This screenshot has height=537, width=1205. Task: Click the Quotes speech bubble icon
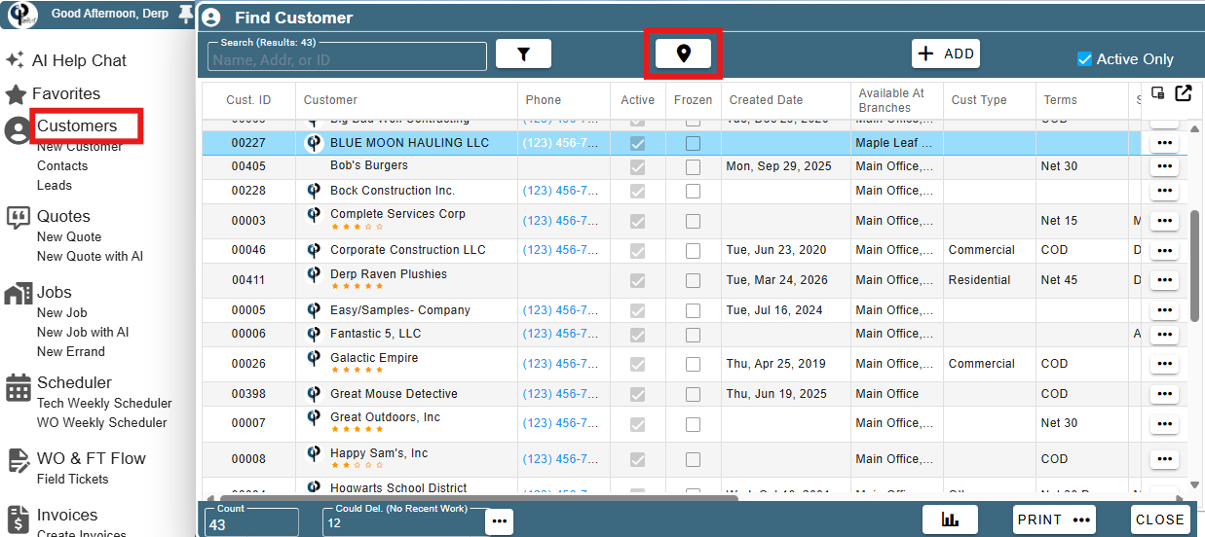(19, 218)
